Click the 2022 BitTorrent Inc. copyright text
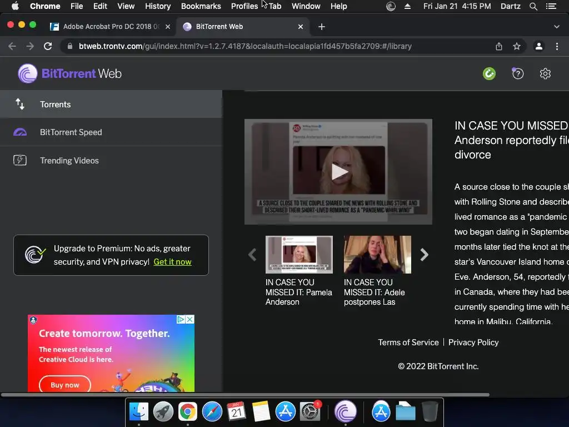Image resolution: width=569 pixels, height=427 pixels. click(x=438, y=366)
